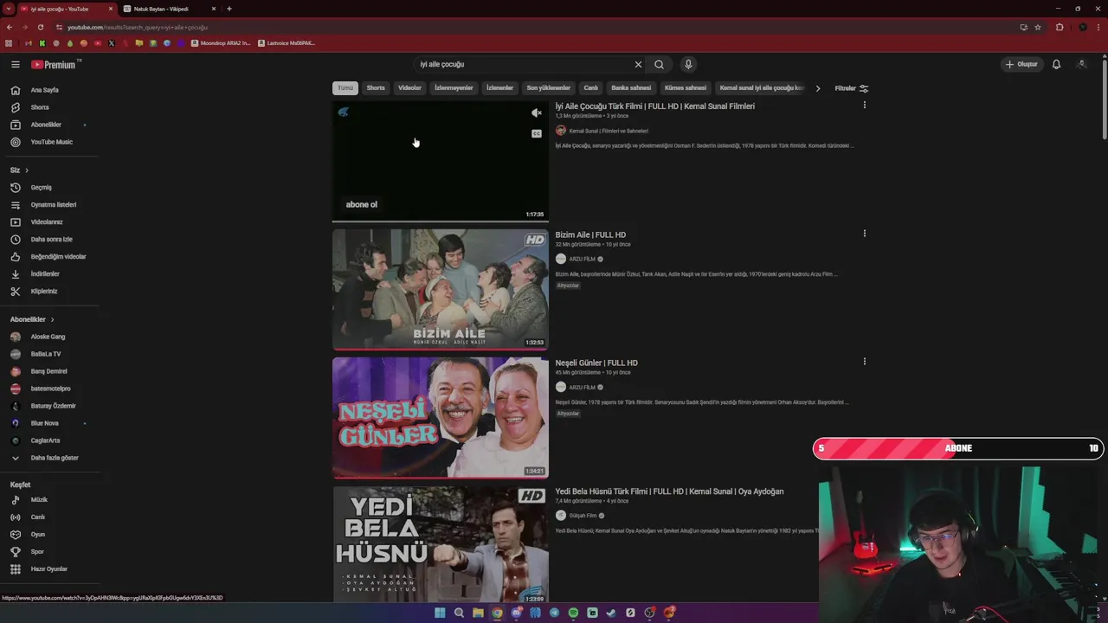
Task: Open Chrome tab search dropdown
Action: pyautogui.click(x=9, y=9)
